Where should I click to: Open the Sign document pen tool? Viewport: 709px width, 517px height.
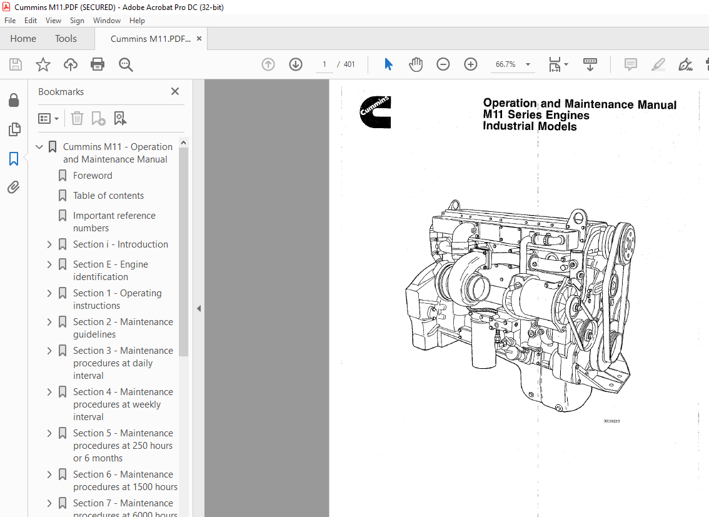[685, 64]
